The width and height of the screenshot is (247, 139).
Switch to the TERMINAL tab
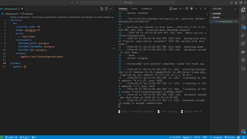click(x=123, y=9)
